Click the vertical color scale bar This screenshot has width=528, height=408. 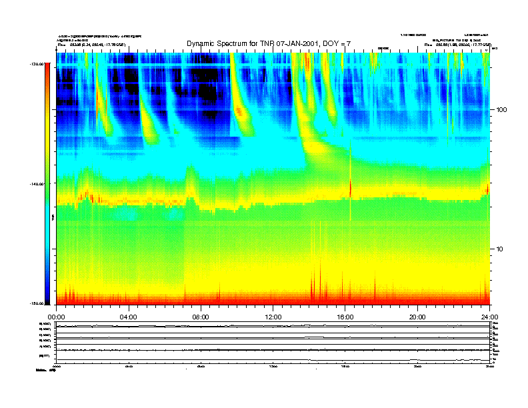point(47,183)
